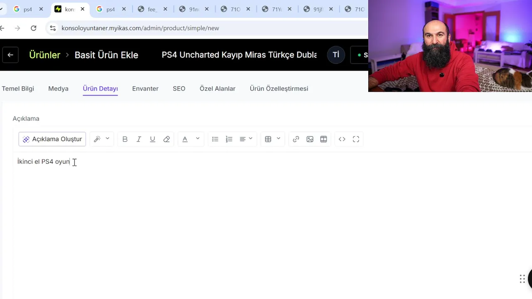This screenshot has width=532, height=299.
Task: Click the browser address bar URL
Action: tap(140, 28)
